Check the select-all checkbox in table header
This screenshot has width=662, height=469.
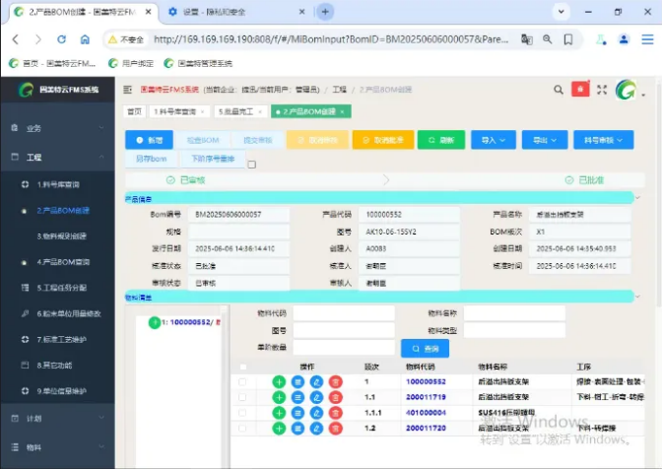(x=242, y=366)
